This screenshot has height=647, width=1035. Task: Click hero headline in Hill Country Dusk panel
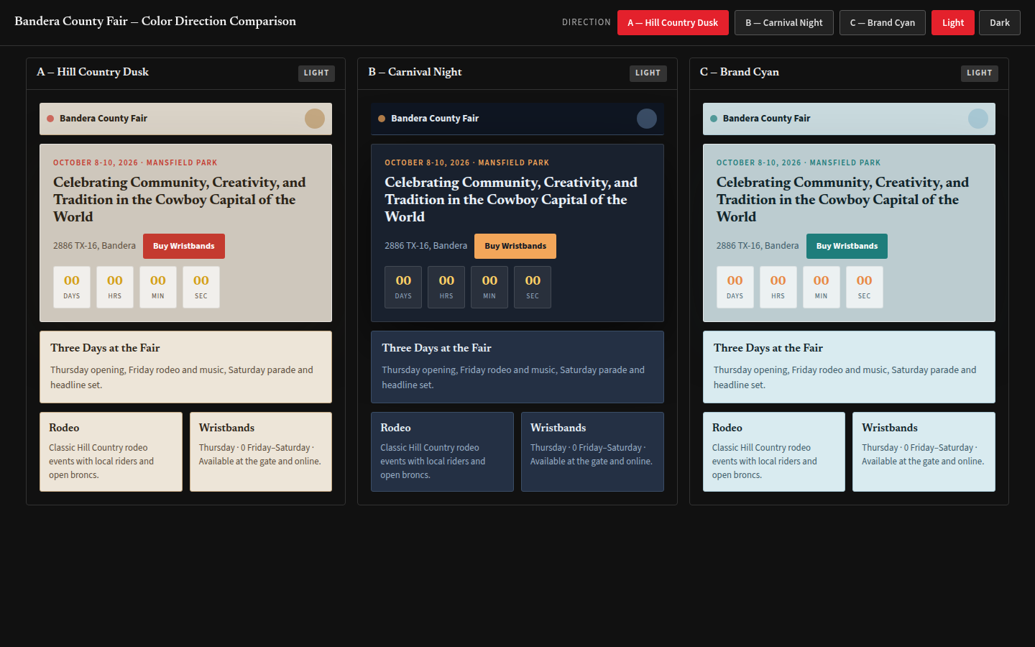tap(180, 200)
